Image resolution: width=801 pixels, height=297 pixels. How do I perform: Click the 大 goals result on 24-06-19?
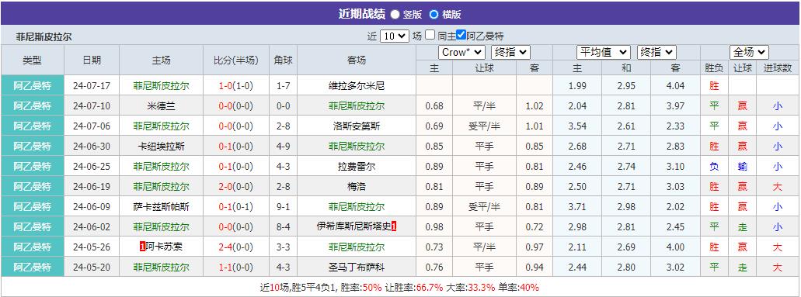coord(778,187)
